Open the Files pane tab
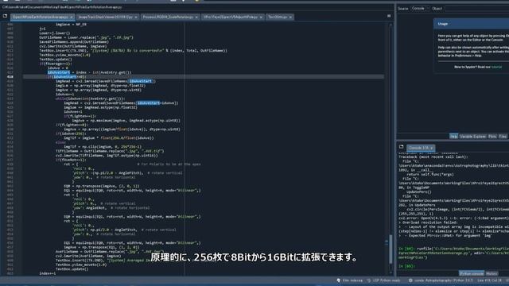 (503, 137)
